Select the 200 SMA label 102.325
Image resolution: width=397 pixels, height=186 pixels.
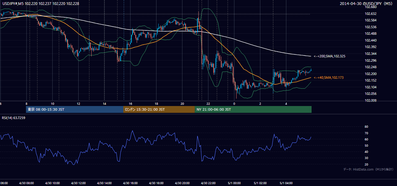[330, 56]
